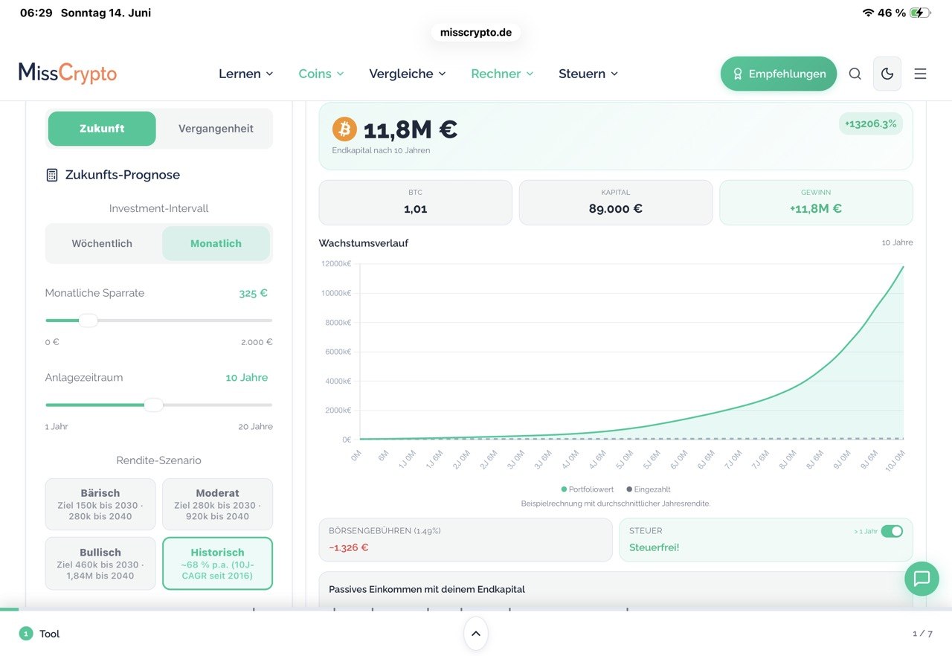The height and width of the screenshot is (656, 952).
Task: Click the misscrypto.de address pill
Action: pos(476,33)
